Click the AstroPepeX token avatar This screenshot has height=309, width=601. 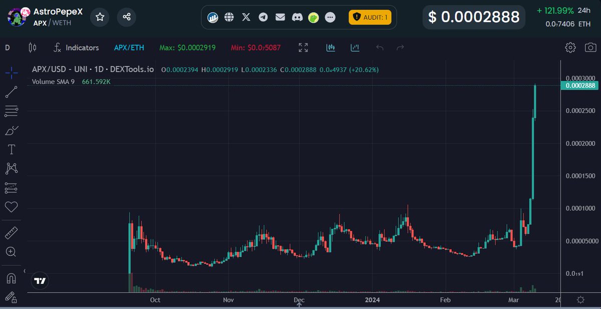tap(16, 17)
